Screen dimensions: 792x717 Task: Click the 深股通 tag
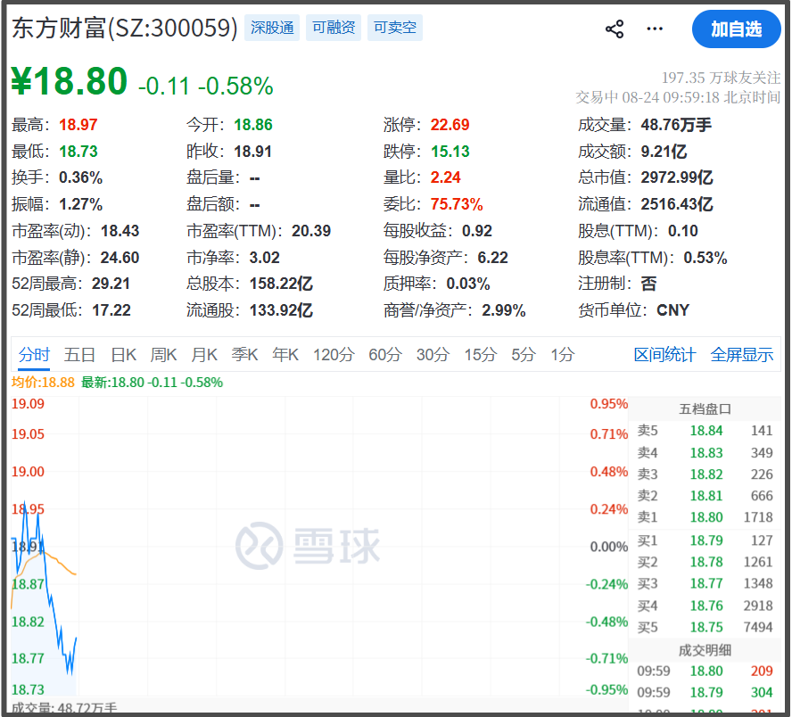tap(272, 28)
